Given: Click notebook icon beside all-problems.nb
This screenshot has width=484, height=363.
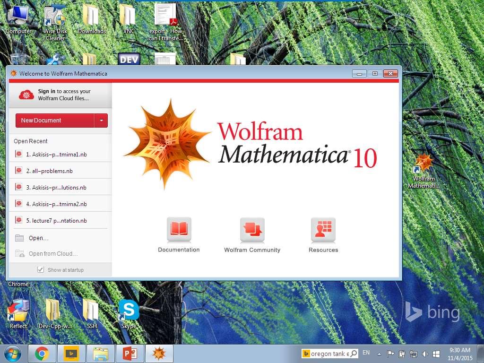Looking at the screenshot, I should tap(18, 170).
